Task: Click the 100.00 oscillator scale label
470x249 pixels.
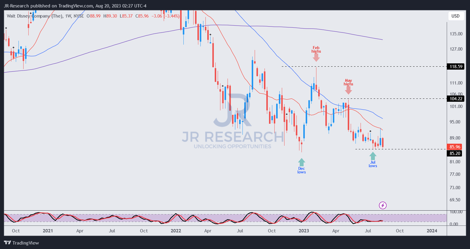Action: tap(456, 212)
